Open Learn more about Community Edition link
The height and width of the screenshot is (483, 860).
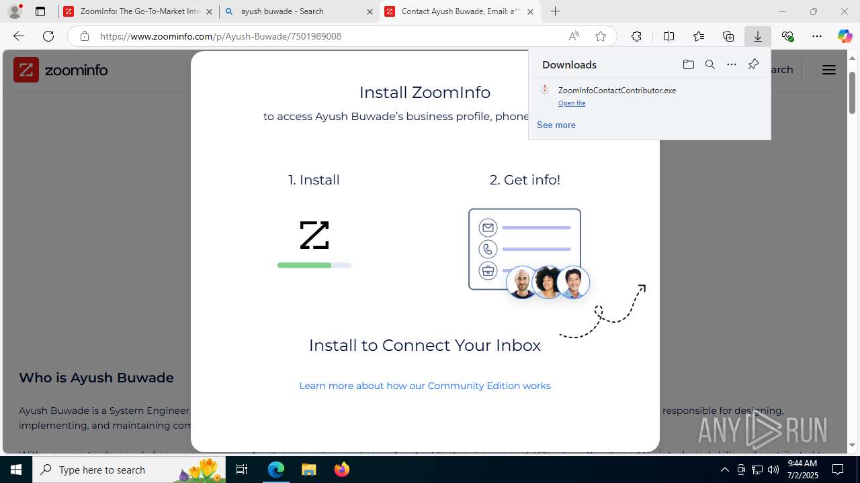pyautogui.click(x=425, y=386)
